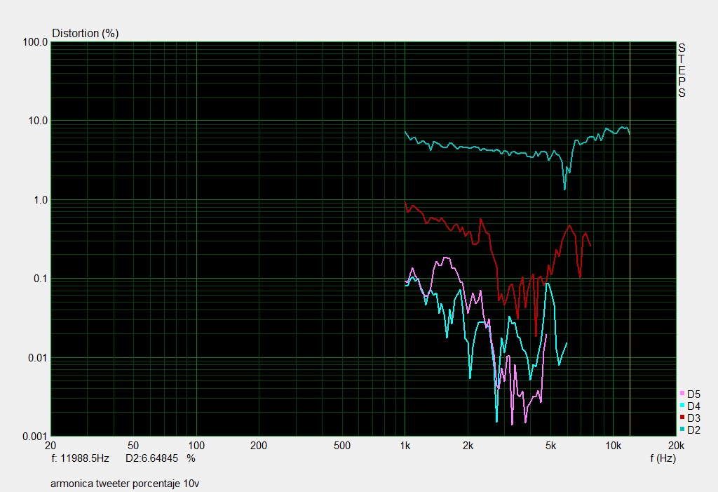This screenshot has height=492, width=718.
Task: Click the 1k frequency axis label
Action: pos(405,446)
